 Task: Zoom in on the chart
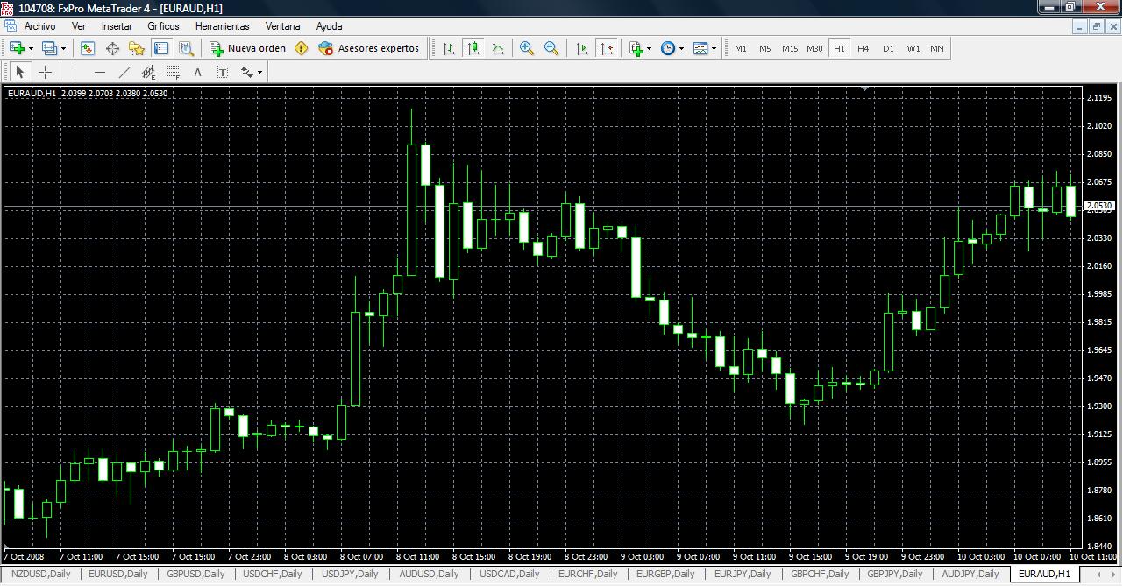pyautogui.click(x=527, y=48)
